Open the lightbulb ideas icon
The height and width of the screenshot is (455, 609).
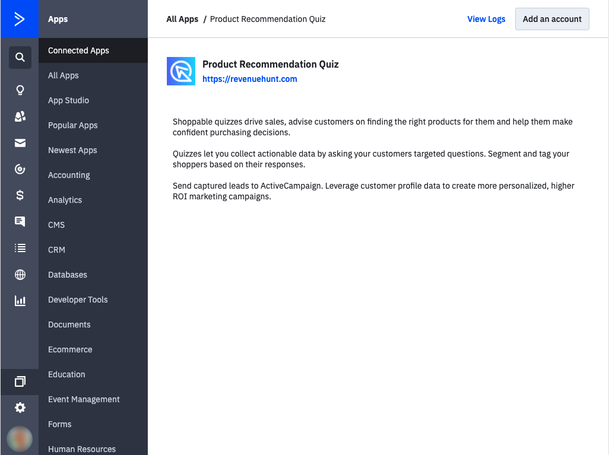(20, 90)
